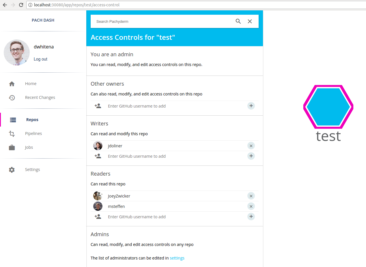Reload the page in browser

click(21, 5)
